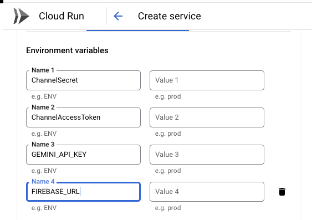Click the Name 4 FIREBASE_URL field
This screenshot has height=220, width=312.
click(x=83, y=192)
